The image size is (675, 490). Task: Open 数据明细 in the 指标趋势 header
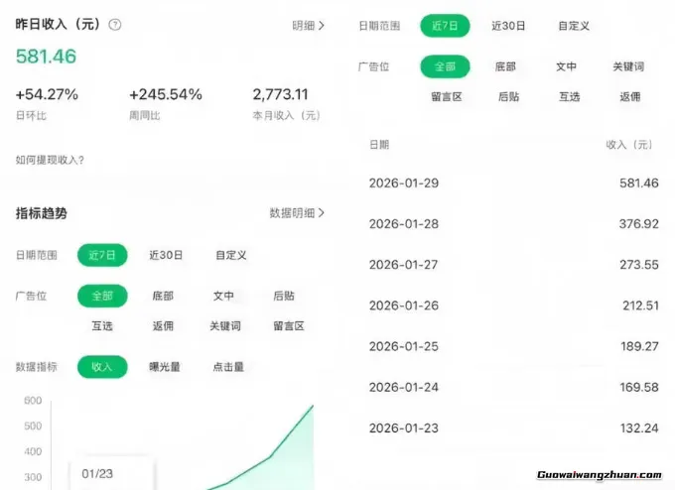click(297, 213)
